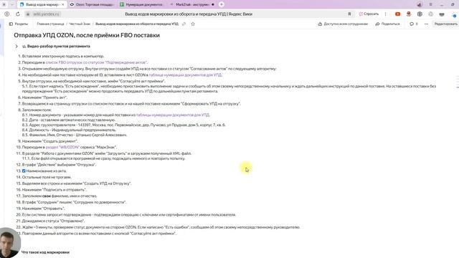Click step 'Вставляем электронную подпись в компьютер'

click(63, 56)
